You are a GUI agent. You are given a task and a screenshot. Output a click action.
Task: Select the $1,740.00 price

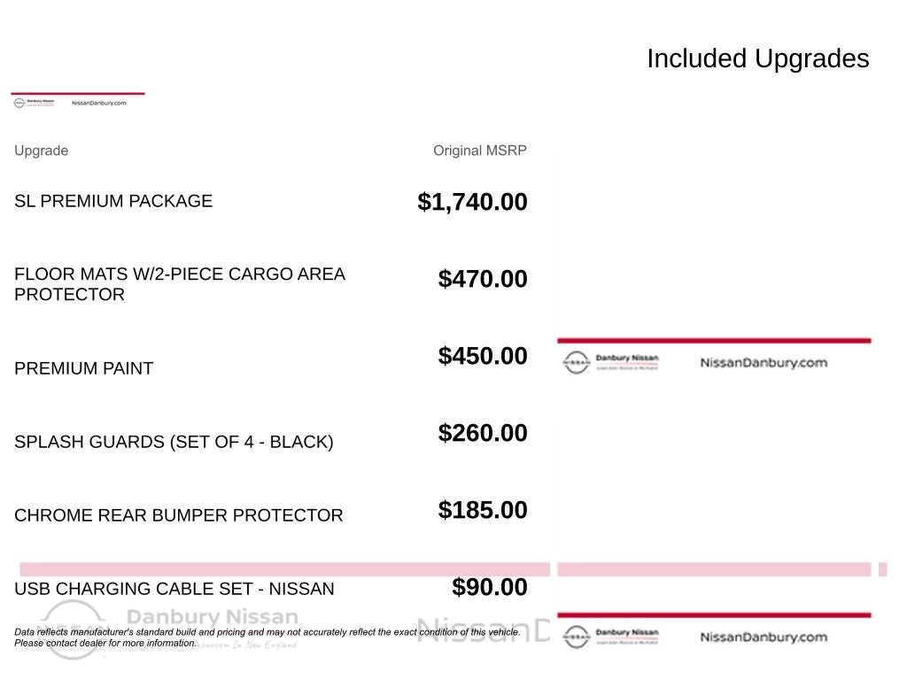click(472, 202)
